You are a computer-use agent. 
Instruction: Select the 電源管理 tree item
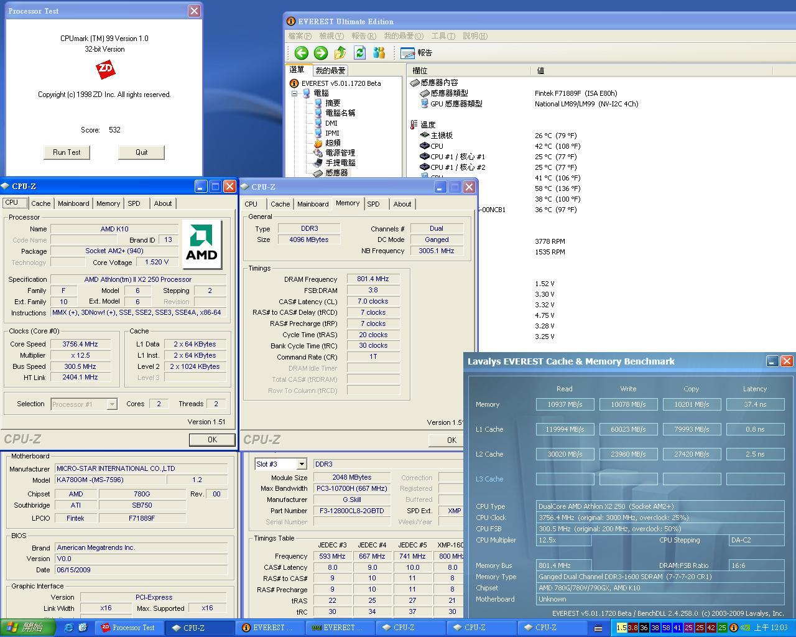point(340,153)
